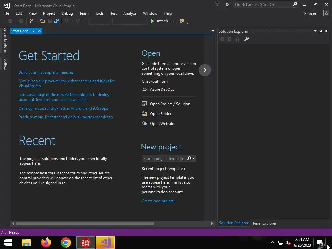The width and height of the screenshot is (332, 249).
Task: Click the Start Page horizontal scrollbar thumb
Action: coord(85,223)
